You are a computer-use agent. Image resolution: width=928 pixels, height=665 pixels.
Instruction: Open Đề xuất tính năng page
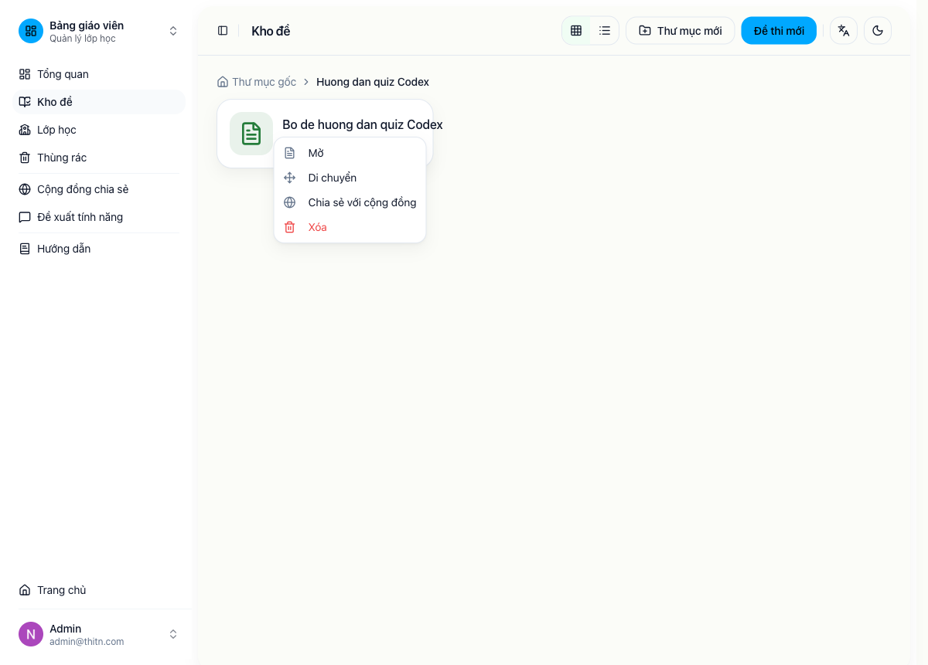(99, 217)
